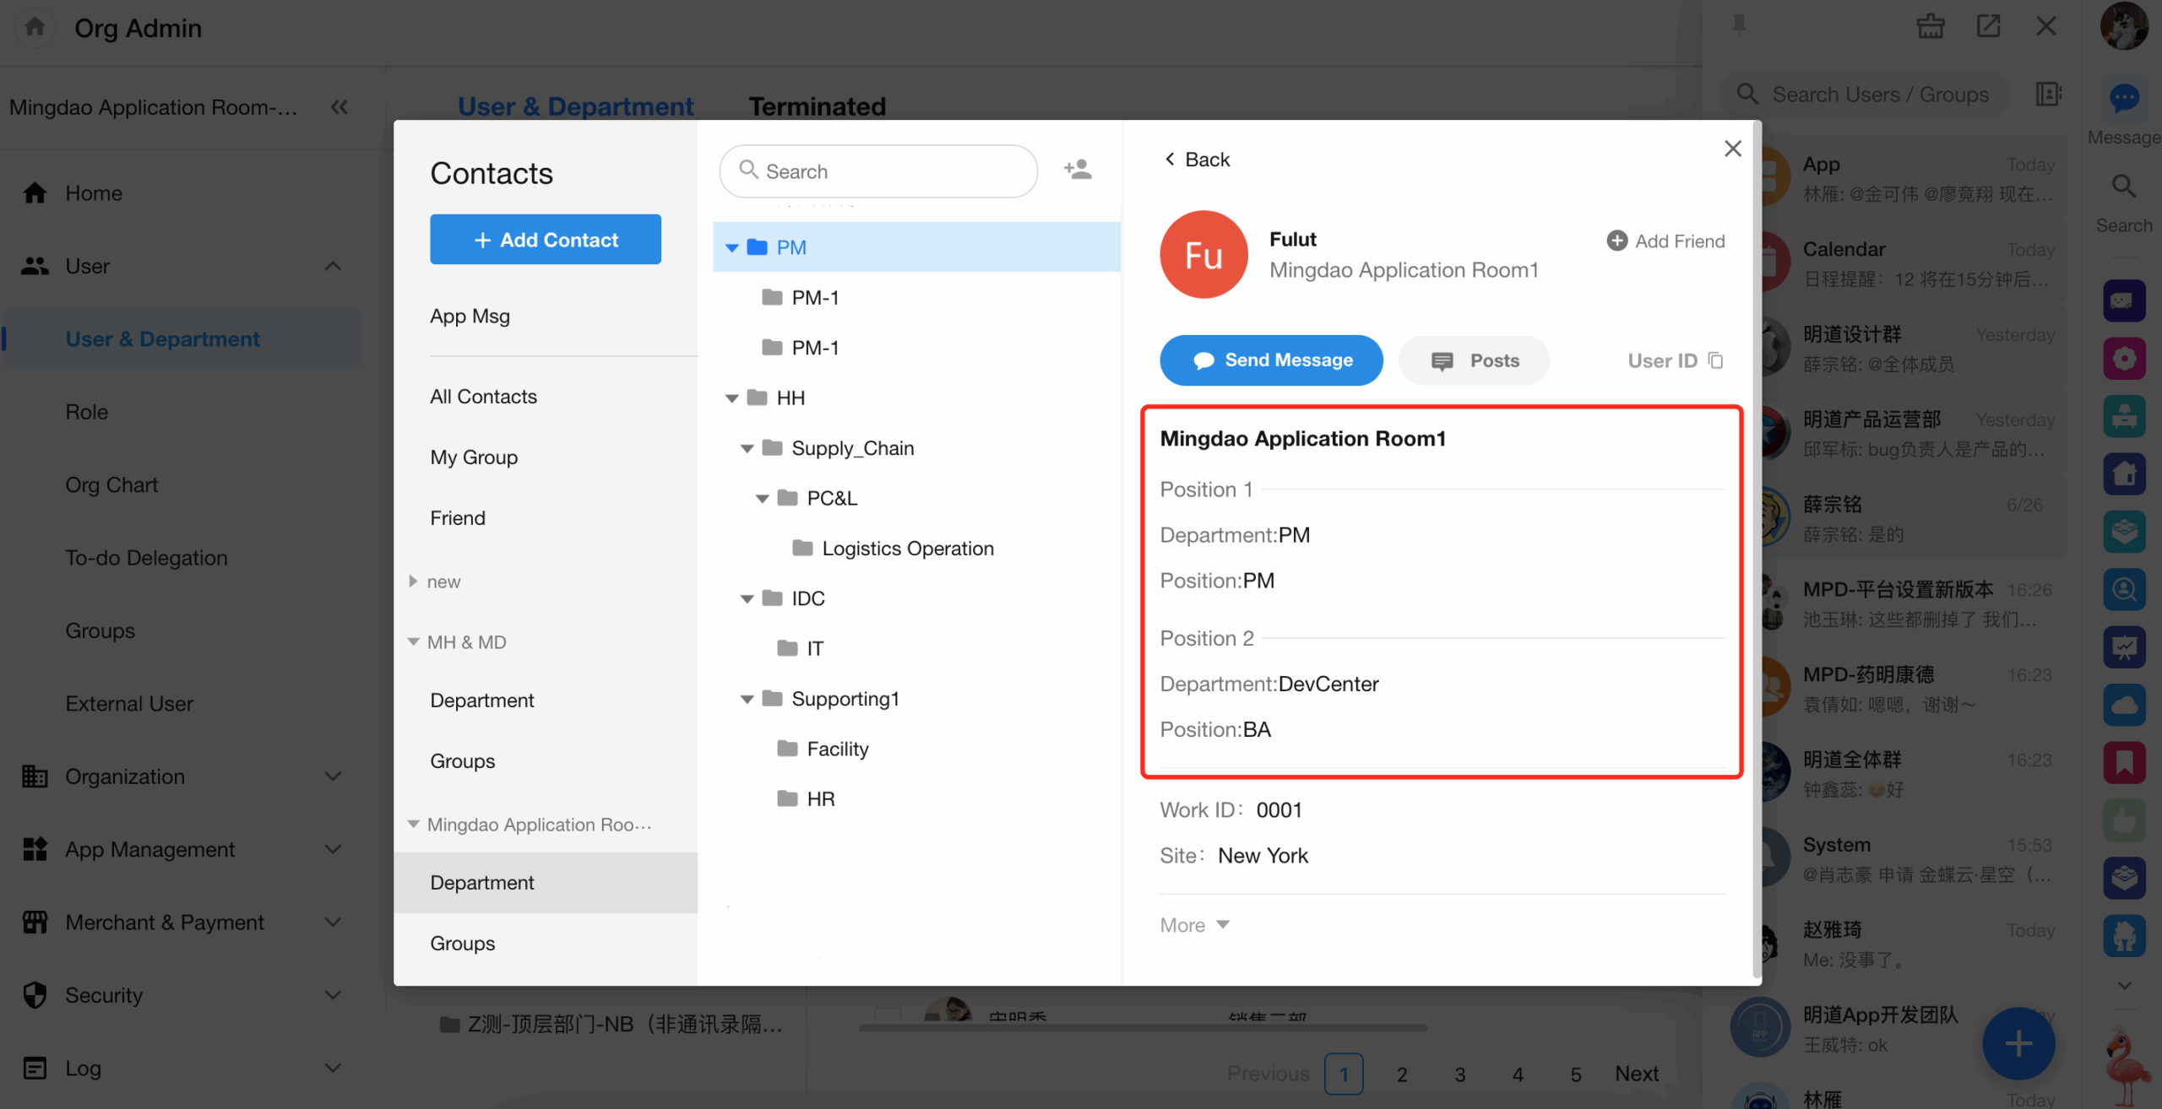
Task: Close the Contacts dialog
Action: (1733, 149)
